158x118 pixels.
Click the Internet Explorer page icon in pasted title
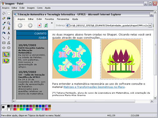pos(16,14)
